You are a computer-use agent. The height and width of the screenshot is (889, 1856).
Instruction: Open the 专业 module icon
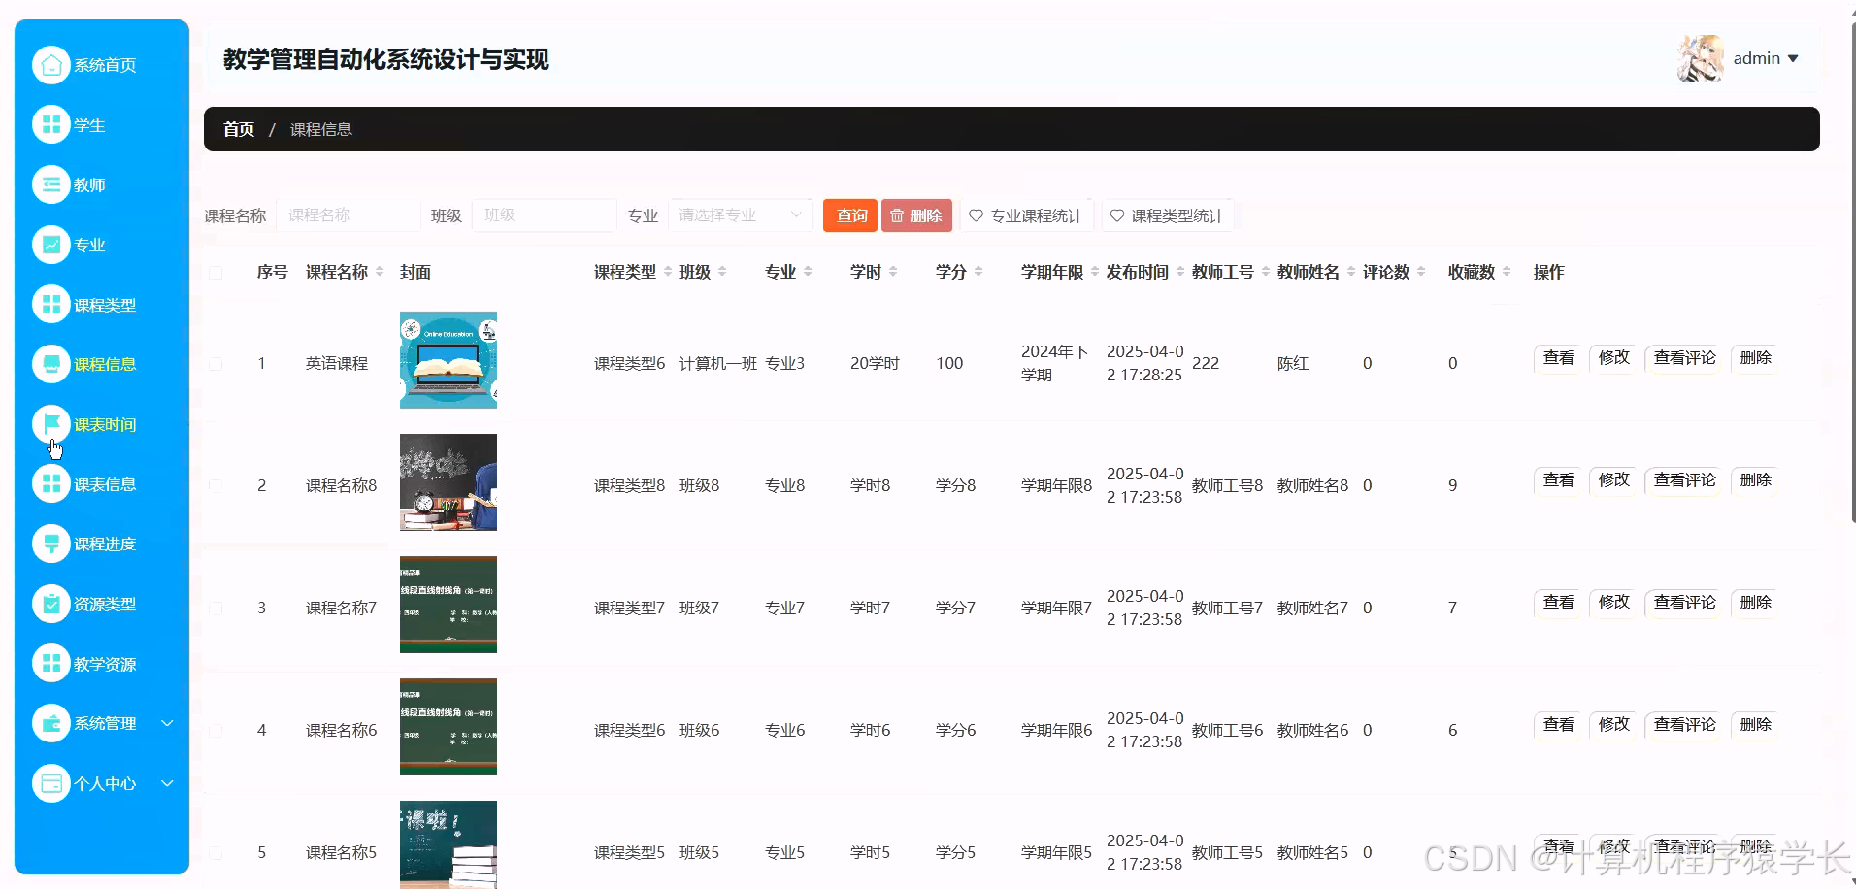pos(52,245)
